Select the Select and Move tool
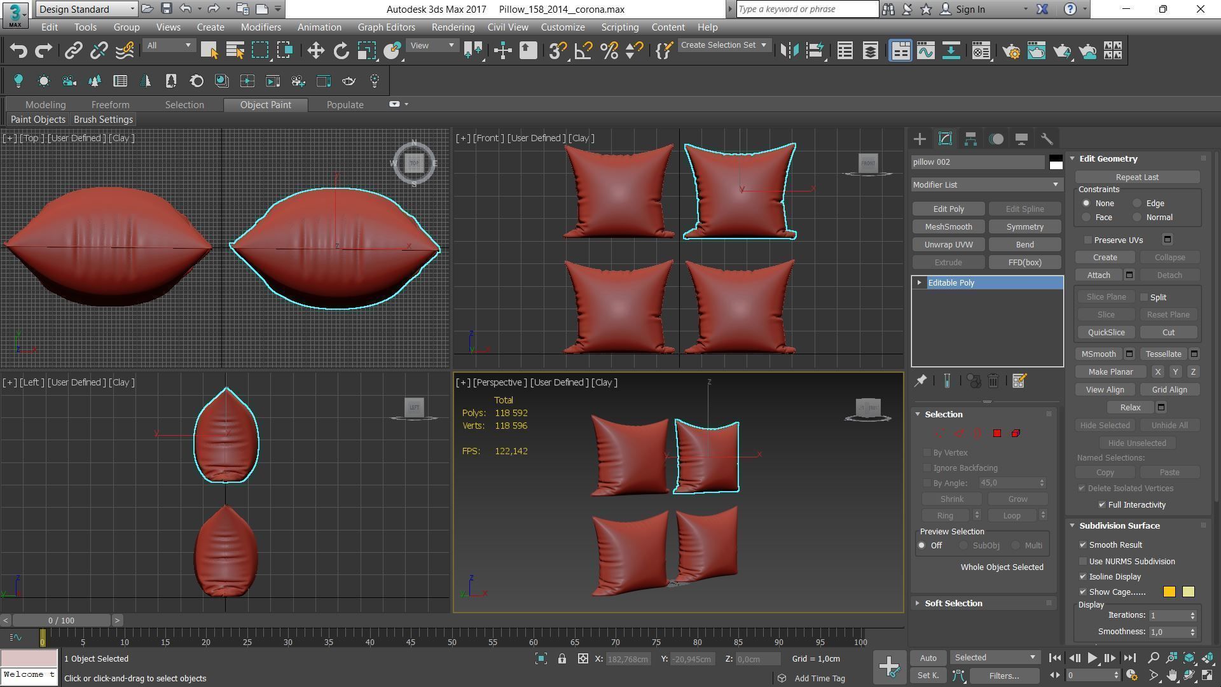Image resolution: width=1221 pixels, height=687 pixels. click(315, 51)
